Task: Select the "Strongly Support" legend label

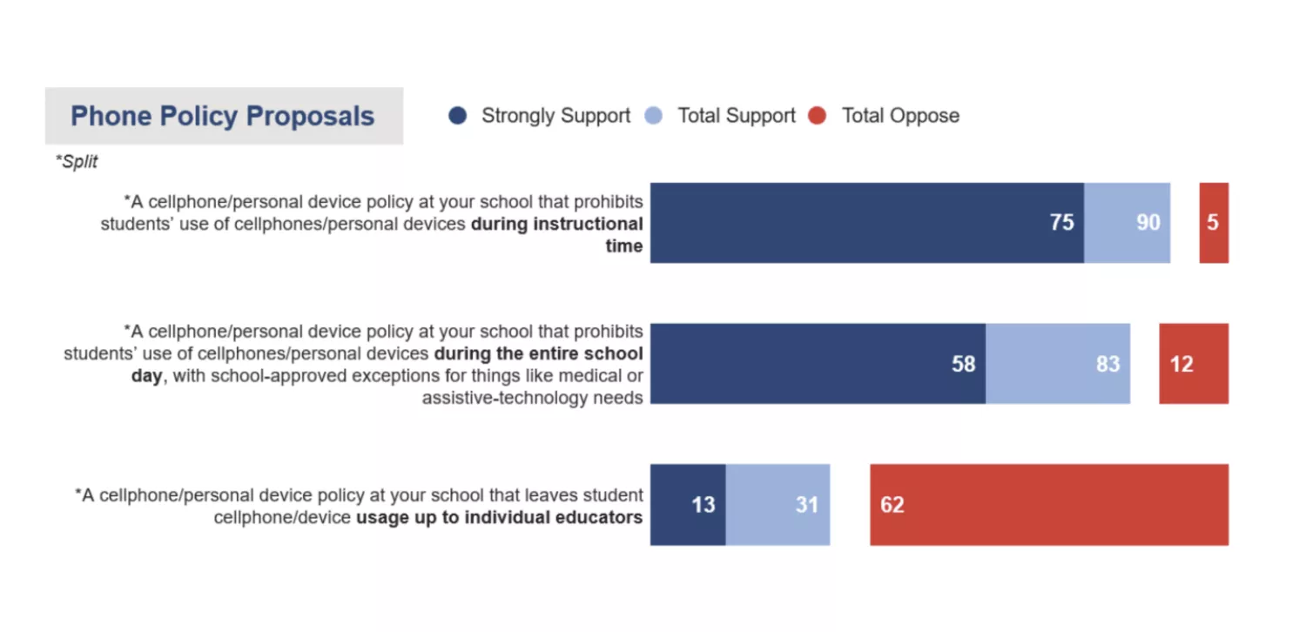Action: (x=555, y=116)
